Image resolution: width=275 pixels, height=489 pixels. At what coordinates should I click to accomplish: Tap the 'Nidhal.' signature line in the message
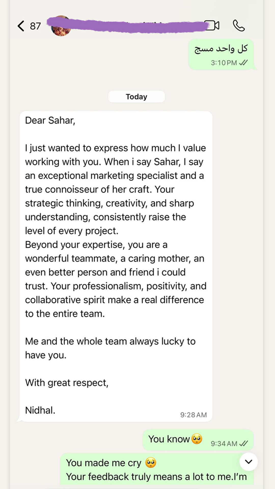point(40,410)
